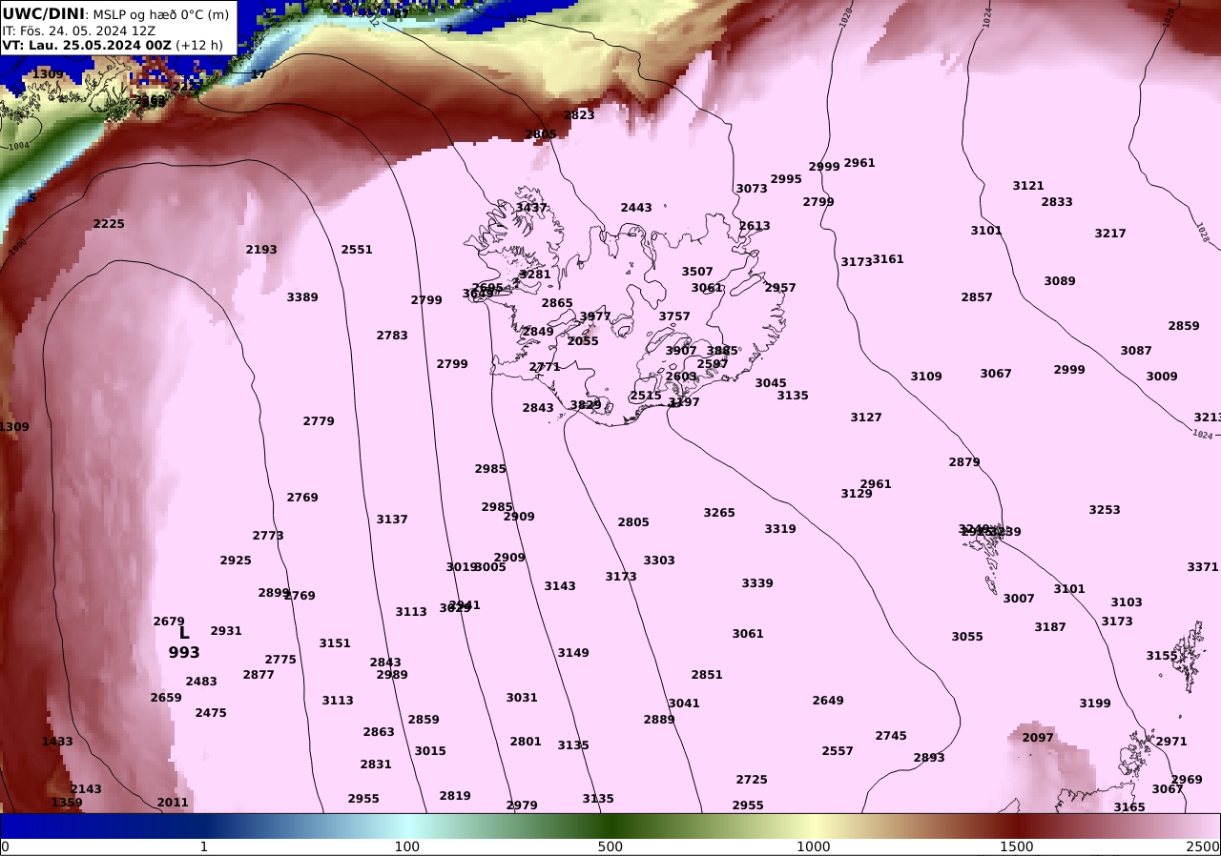Click the height value 3371
1221x856 pixels.
tap(1203, 567)
